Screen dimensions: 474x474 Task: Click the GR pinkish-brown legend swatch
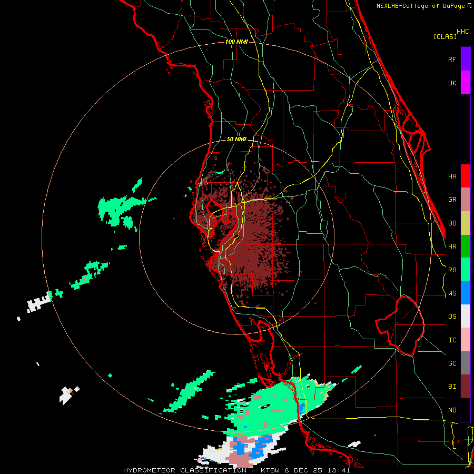pos(465,200)
